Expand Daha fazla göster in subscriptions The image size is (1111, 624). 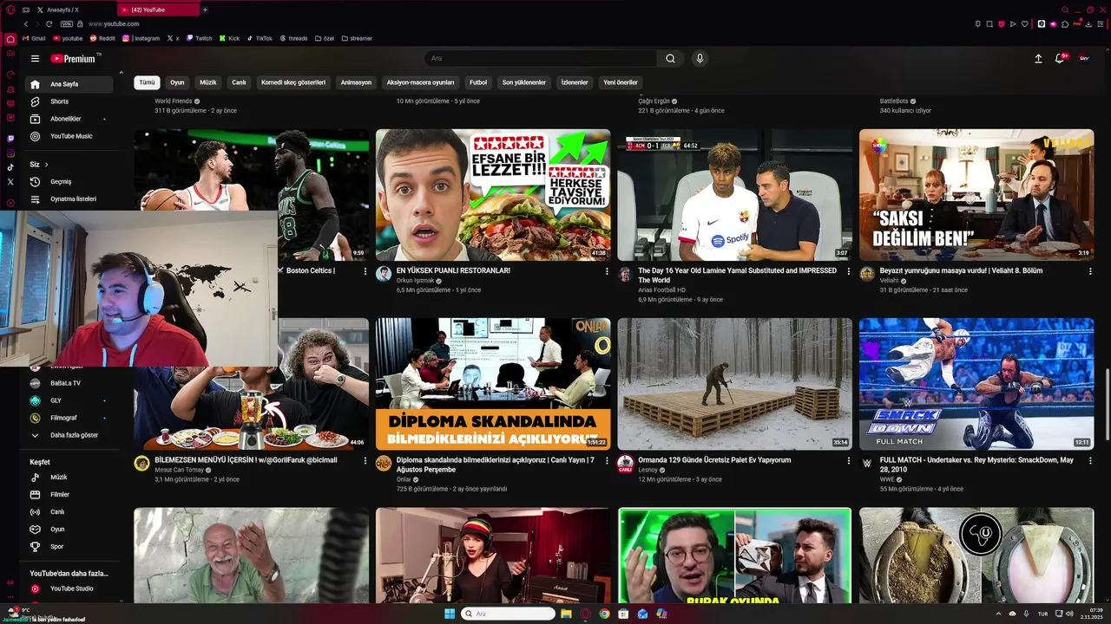tap(69, 435)
